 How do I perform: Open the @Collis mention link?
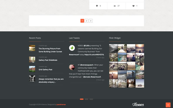[x=86, y=46]
